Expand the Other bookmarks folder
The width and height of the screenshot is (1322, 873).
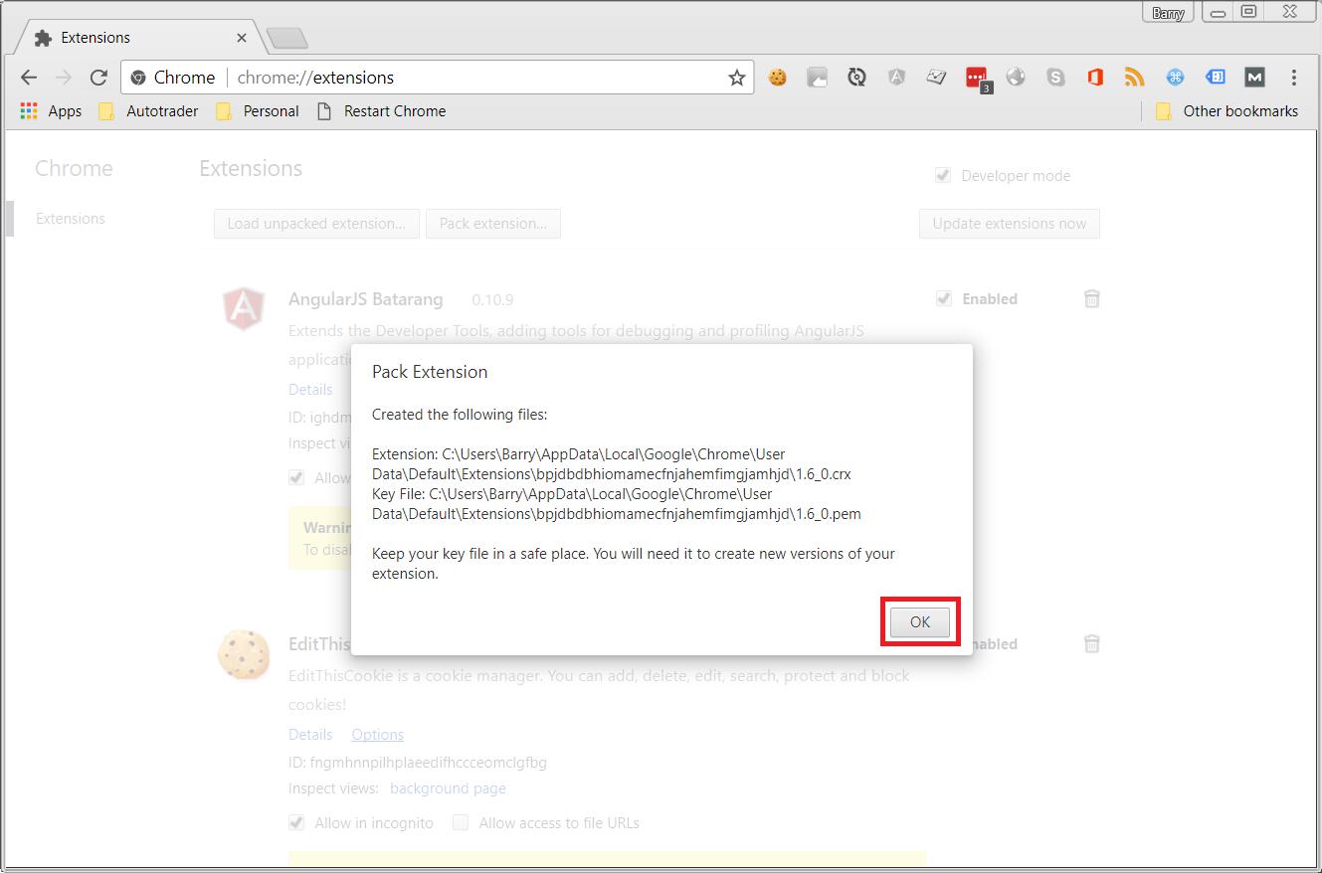1227,111
